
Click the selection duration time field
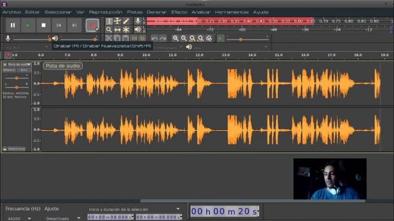pyautogui.click(x=159, y=217)
